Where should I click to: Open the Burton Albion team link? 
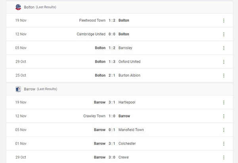[129, 75]
